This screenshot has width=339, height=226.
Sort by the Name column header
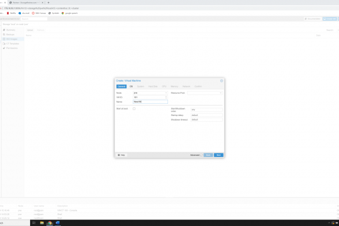[x=29, y=35]
